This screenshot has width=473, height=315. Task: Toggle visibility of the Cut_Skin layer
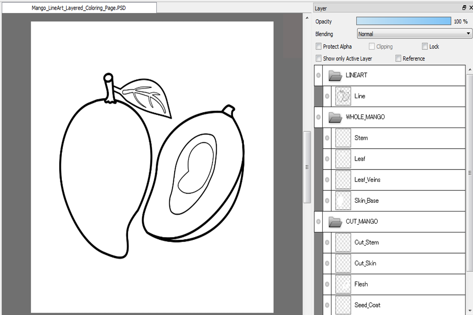point(327,263)
